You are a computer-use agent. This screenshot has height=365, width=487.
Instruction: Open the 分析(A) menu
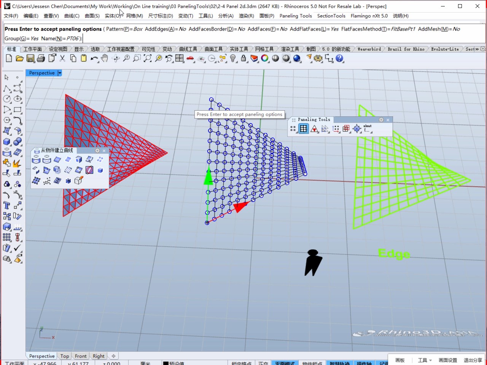pyautogui.click(x=226, y=16)
